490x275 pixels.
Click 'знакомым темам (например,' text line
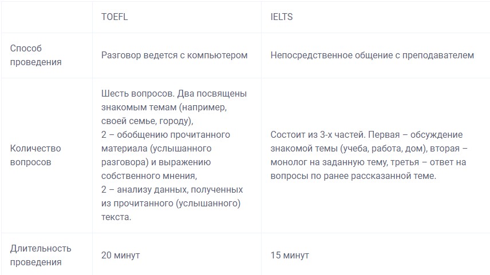164,107
